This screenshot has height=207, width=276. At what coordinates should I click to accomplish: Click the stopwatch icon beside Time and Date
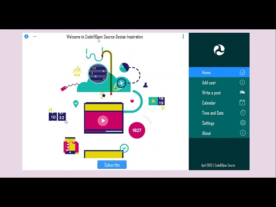(x=243, y=113)
